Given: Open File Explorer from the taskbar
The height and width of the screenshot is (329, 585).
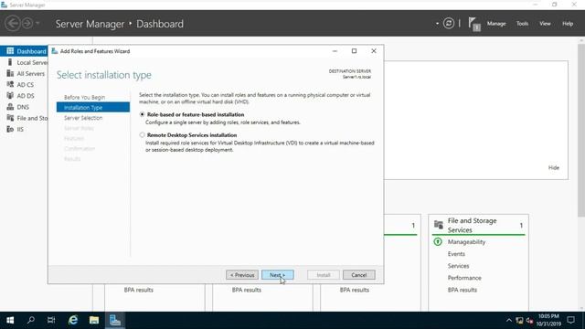Looking at the screenshot, I should [93, 320].
